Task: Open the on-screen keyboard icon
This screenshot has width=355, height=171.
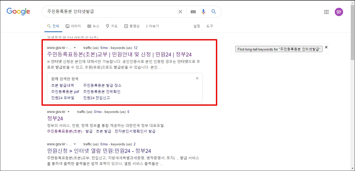Action: pos(193,12)
